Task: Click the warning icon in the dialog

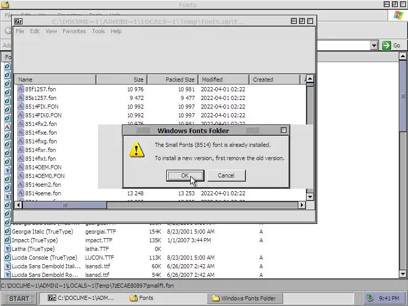Action: pyautogui.click(x=137, y=149)
